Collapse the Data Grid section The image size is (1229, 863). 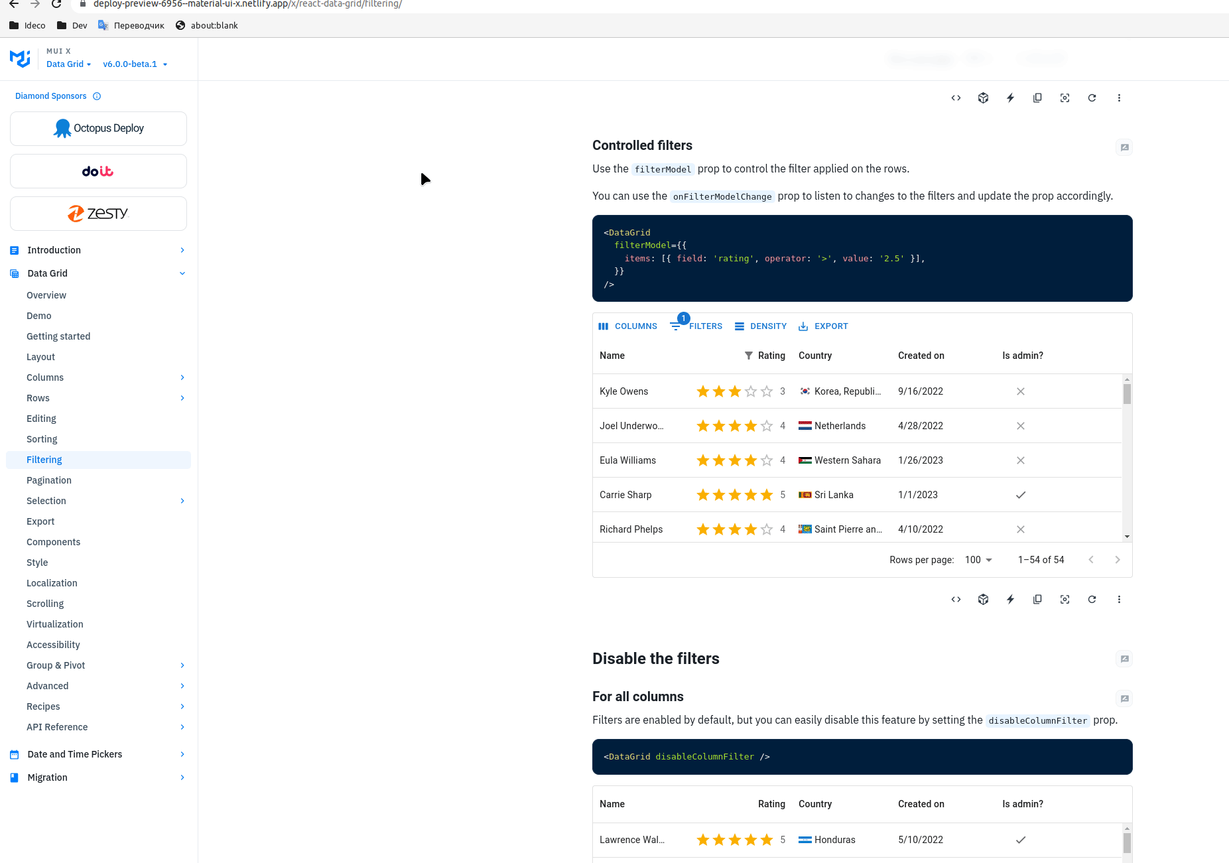click(x=98, y=273)
